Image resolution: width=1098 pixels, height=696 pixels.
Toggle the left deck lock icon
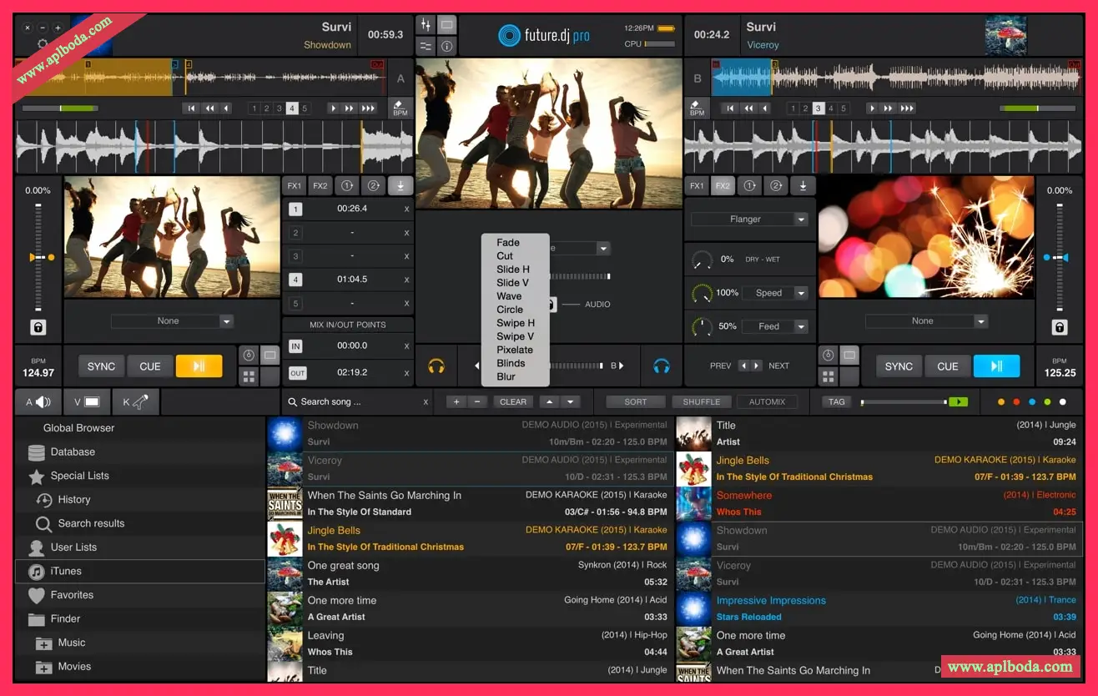(x=38, y=327)
